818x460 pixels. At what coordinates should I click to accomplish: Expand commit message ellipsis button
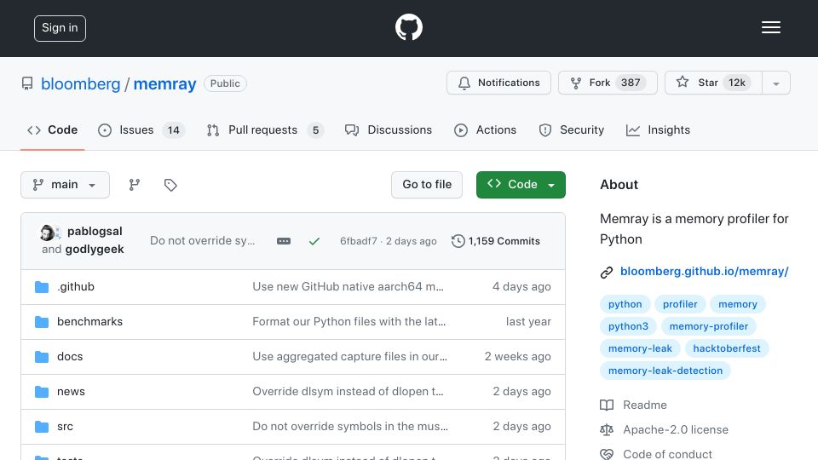coord(283,241)
